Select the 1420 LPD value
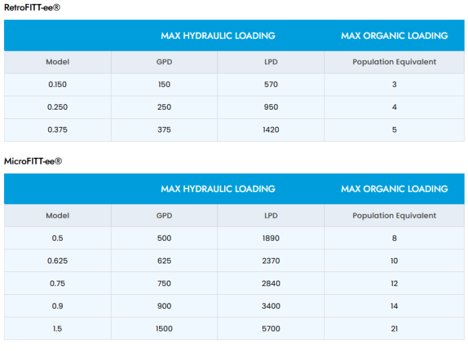 [271, 130]
